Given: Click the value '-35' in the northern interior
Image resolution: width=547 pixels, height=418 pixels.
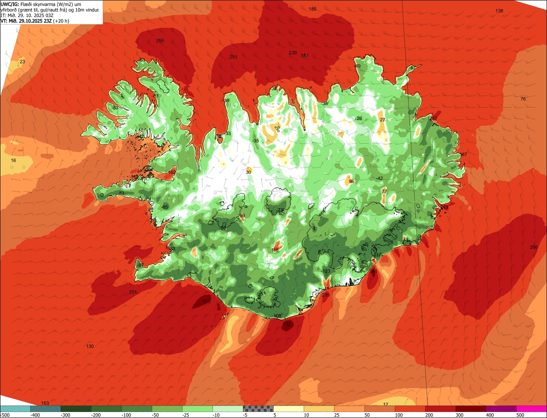Looking at the screenshot, I should [256, 141].
